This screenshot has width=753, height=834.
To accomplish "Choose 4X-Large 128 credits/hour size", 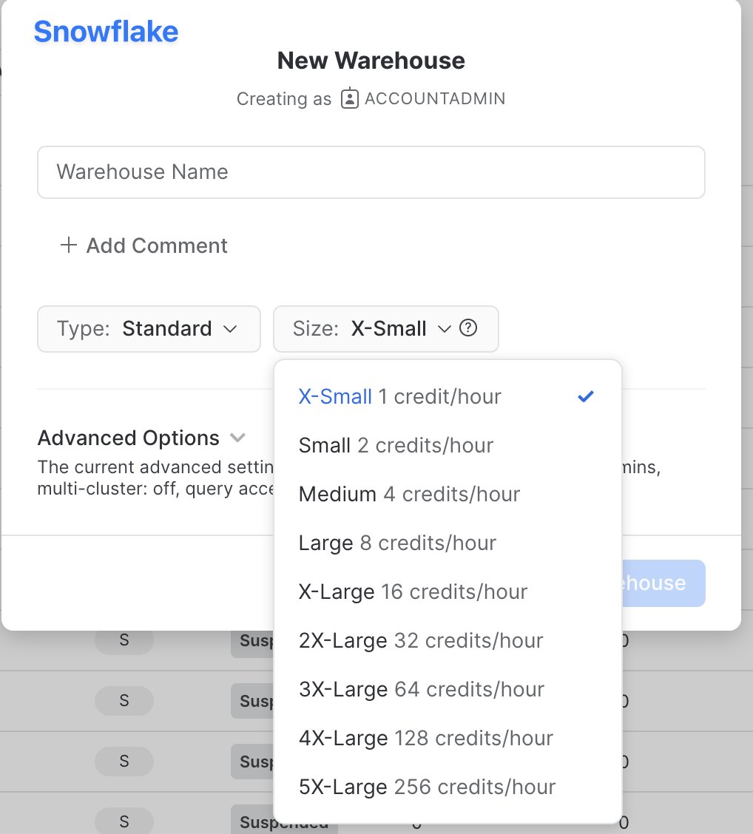I will [x=448, y=739].
